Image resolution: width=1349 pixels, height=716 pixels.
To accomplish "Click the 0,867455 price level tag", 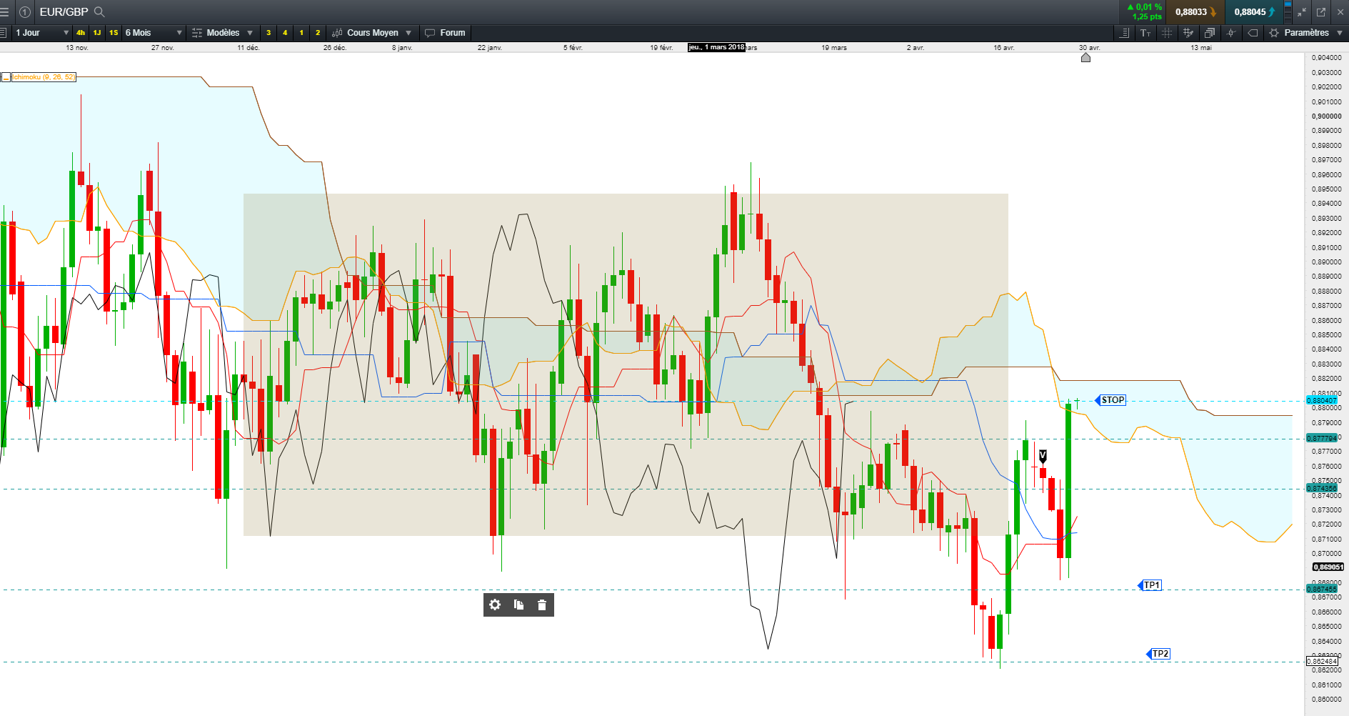I will click(x=1321, y=589).
